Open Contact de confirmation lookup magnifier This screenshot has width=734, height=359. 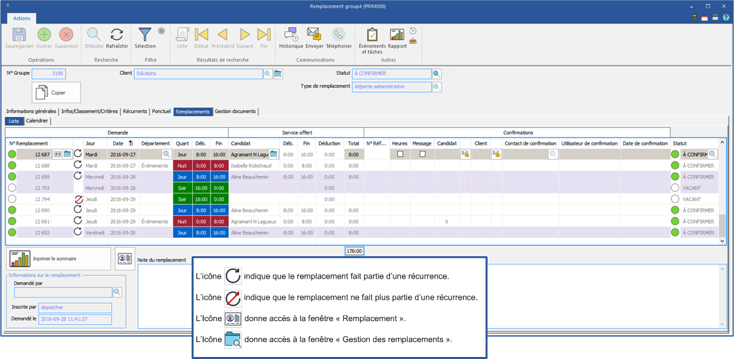click(x=553, y=153)
